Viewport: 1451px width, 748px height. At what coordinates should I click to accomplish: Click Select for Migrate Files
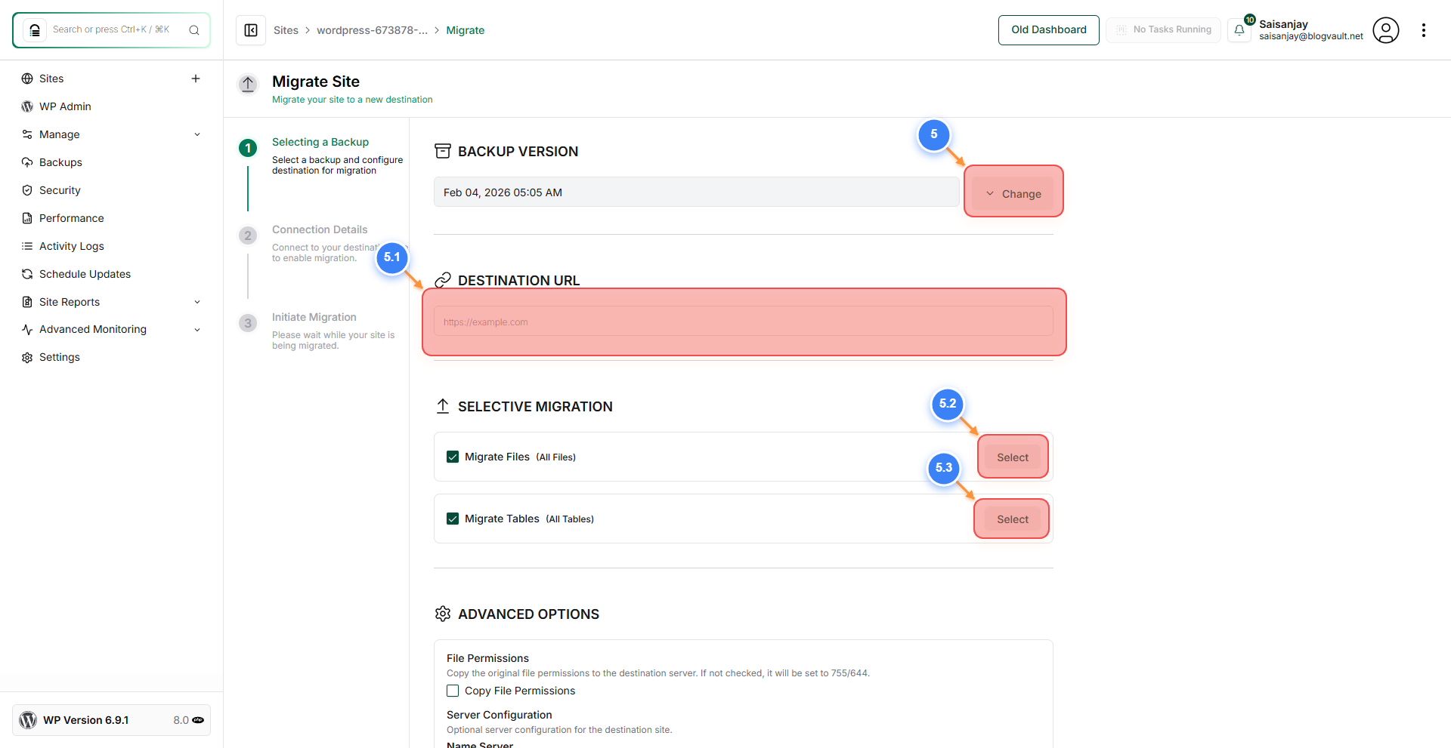[x=1013, y=457]
